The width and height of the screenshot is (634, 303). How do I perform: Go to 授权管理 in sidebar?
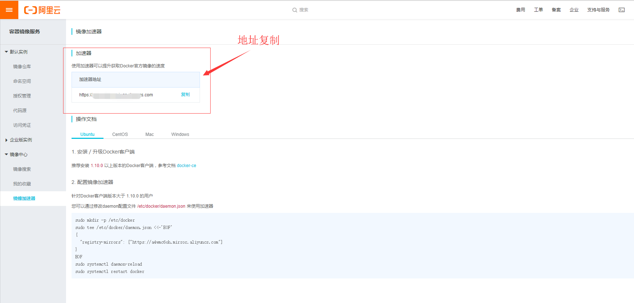22,96
